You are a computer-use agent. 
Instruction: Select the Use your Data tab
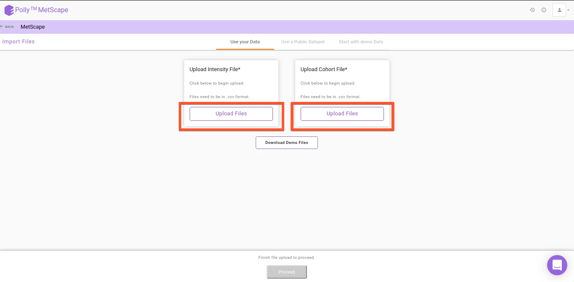245,42
